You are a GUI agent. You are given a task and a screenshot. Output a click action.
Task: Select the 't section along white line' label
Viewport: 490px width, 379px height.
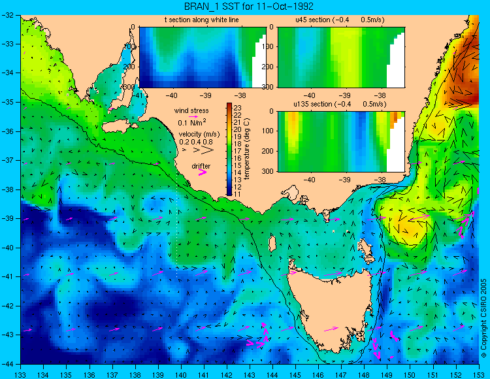(x=202, y=20)
